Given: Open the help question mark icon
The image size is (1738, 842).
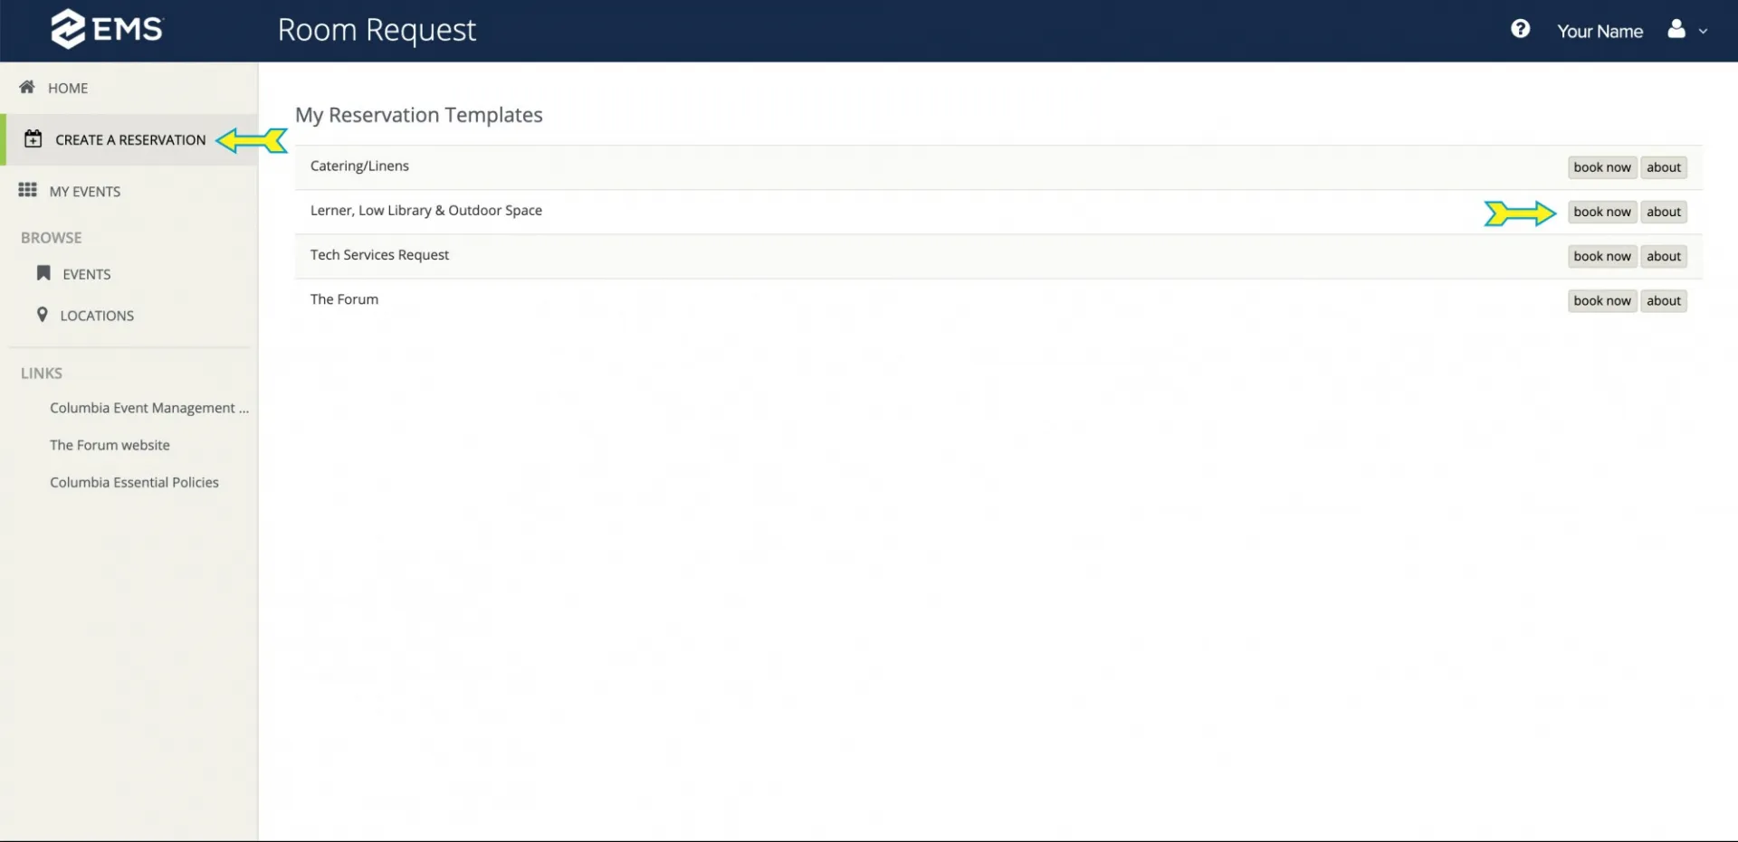Looking at the screenshot, I should (1520, 29).
